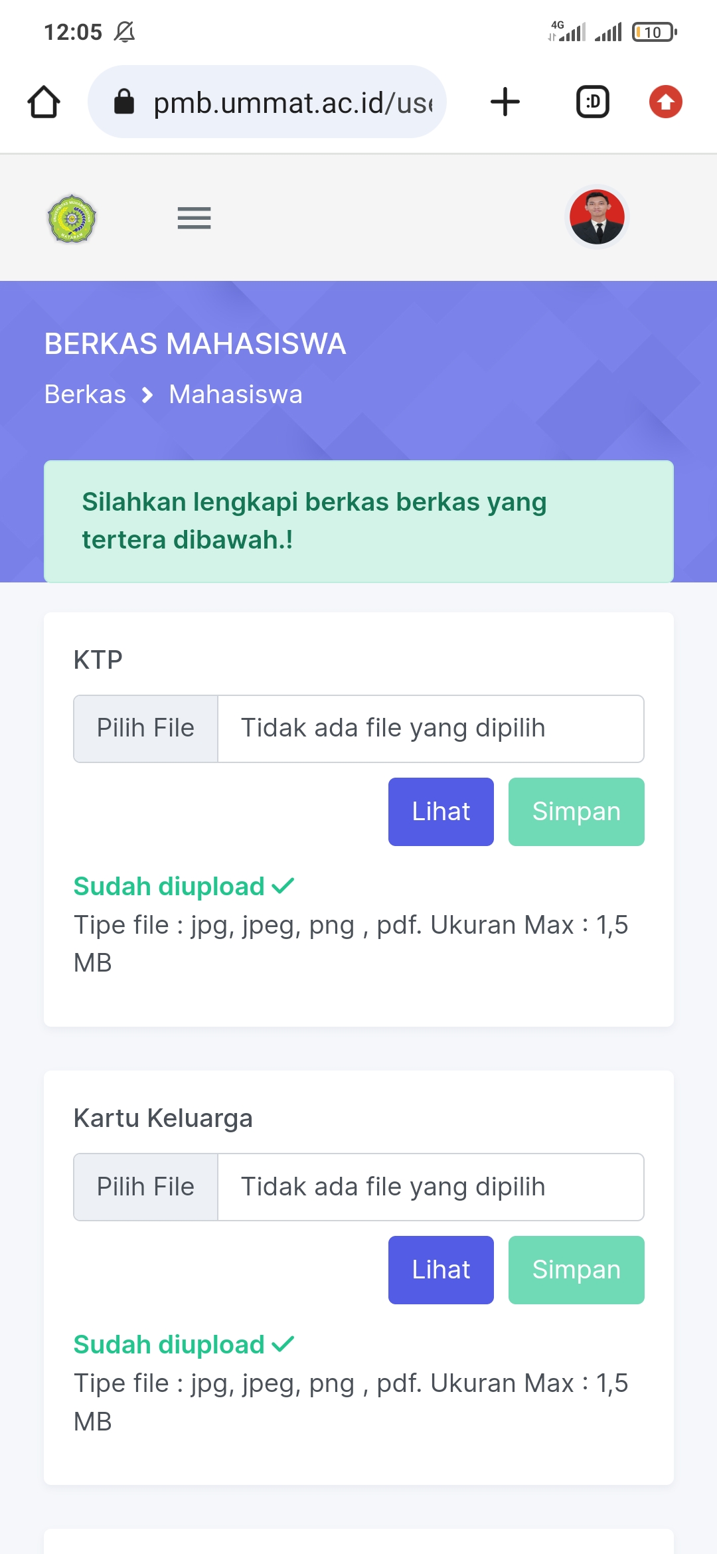This screenshot has width=717, height=1554.
Task: Click the KTP file name field
Action: pos(430,729)
